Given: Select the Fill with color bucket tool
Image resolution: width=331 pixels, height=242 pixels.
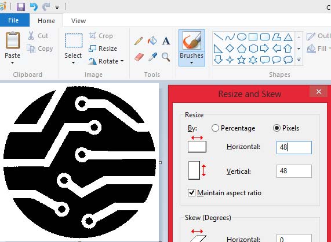Looking at the screenshot, I should click(x=152, y=41).
